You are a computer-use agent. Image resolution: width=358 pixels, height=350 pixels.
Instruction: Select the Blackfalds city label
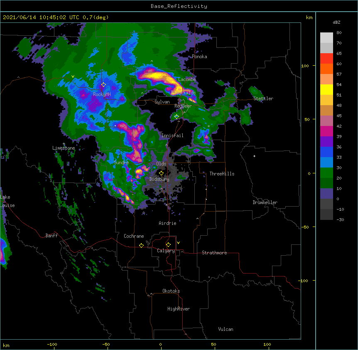pos(183,93)
